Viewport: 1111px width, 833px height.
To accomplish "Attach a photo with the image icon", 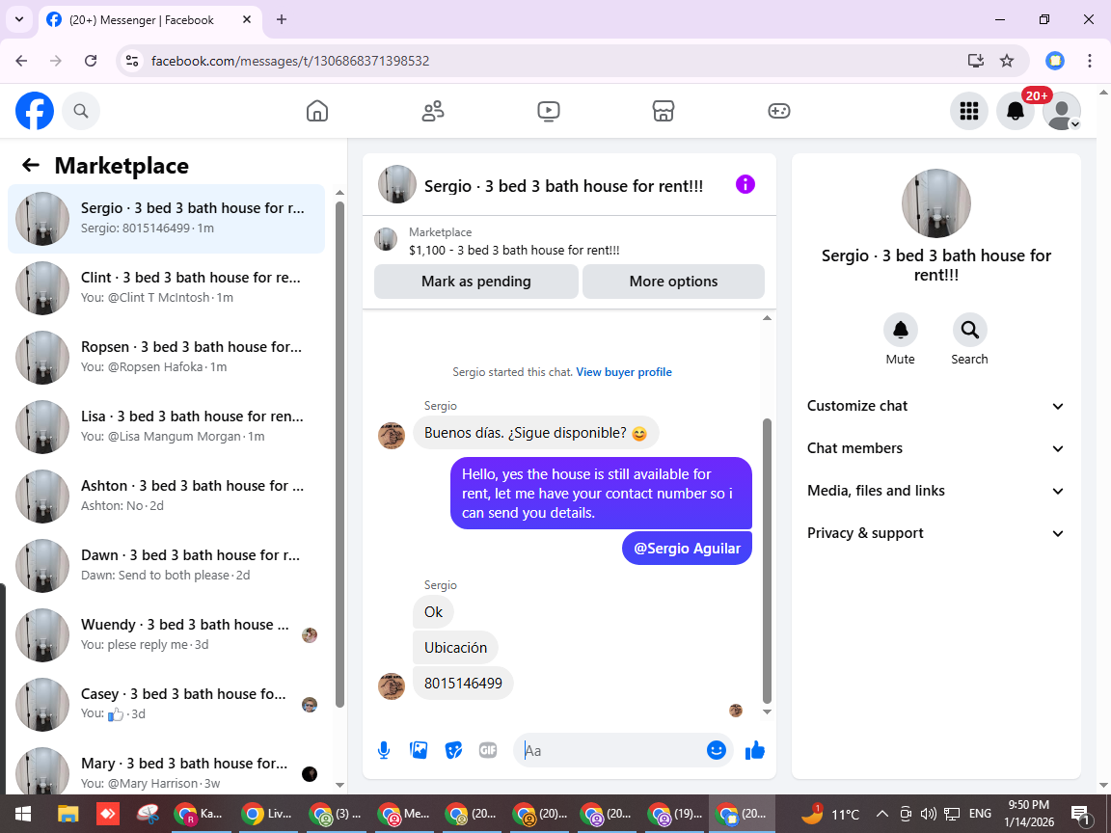I will coord(419,750).
